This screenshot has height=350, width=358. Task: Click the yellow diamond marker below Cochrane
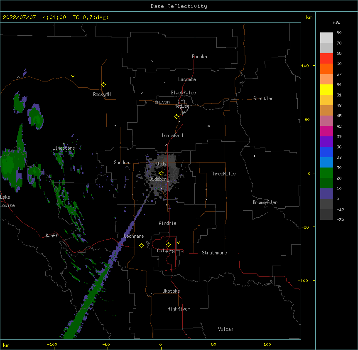pyautogui.click(x=141, y=245)
